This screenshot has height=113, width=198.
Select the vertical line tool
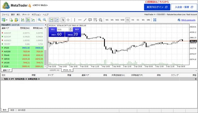pyautogui.click(x=75, y=20)
